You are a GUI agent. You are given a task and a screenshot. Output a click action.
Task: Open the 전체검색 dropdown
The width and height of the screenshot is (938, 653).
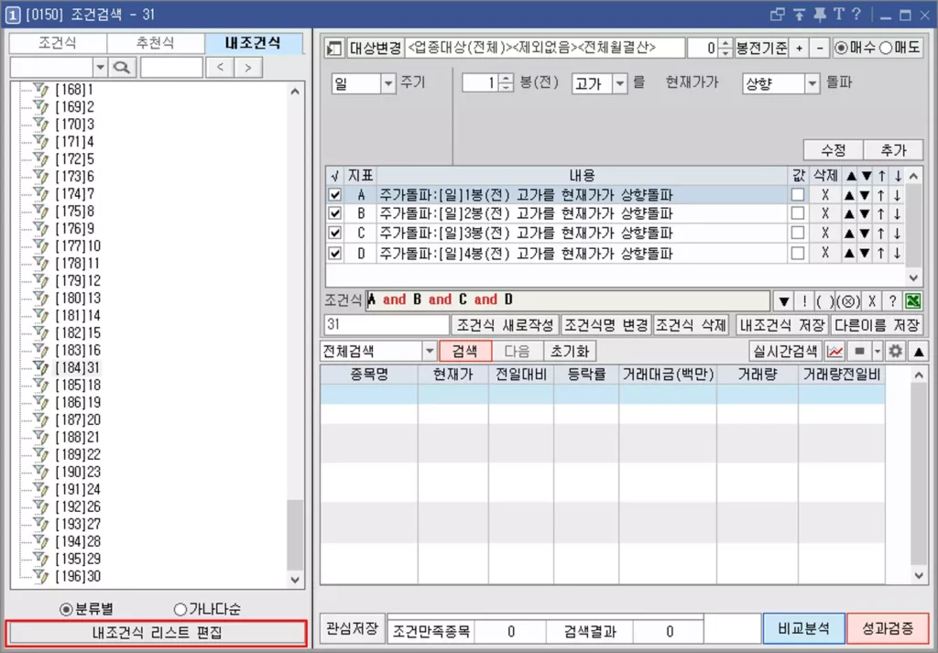430,352
